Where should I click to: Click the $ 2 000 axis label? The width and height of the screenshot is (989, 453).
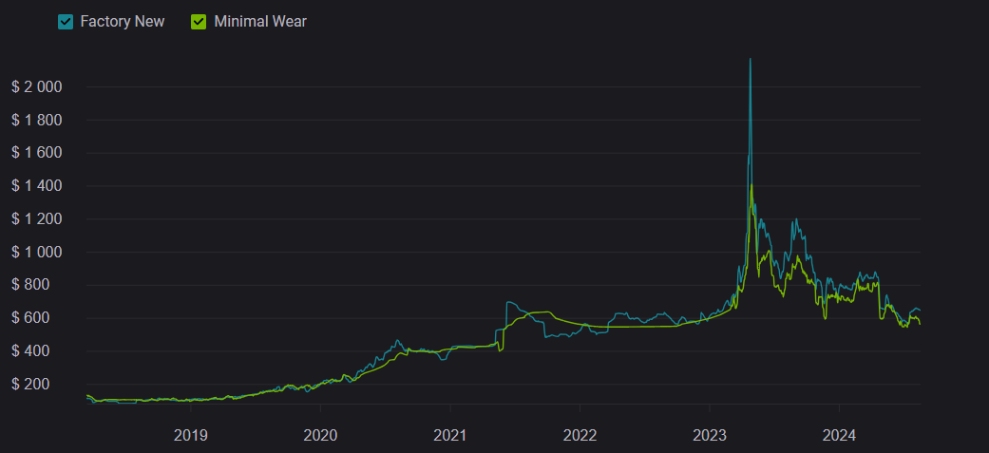(37, 87)
